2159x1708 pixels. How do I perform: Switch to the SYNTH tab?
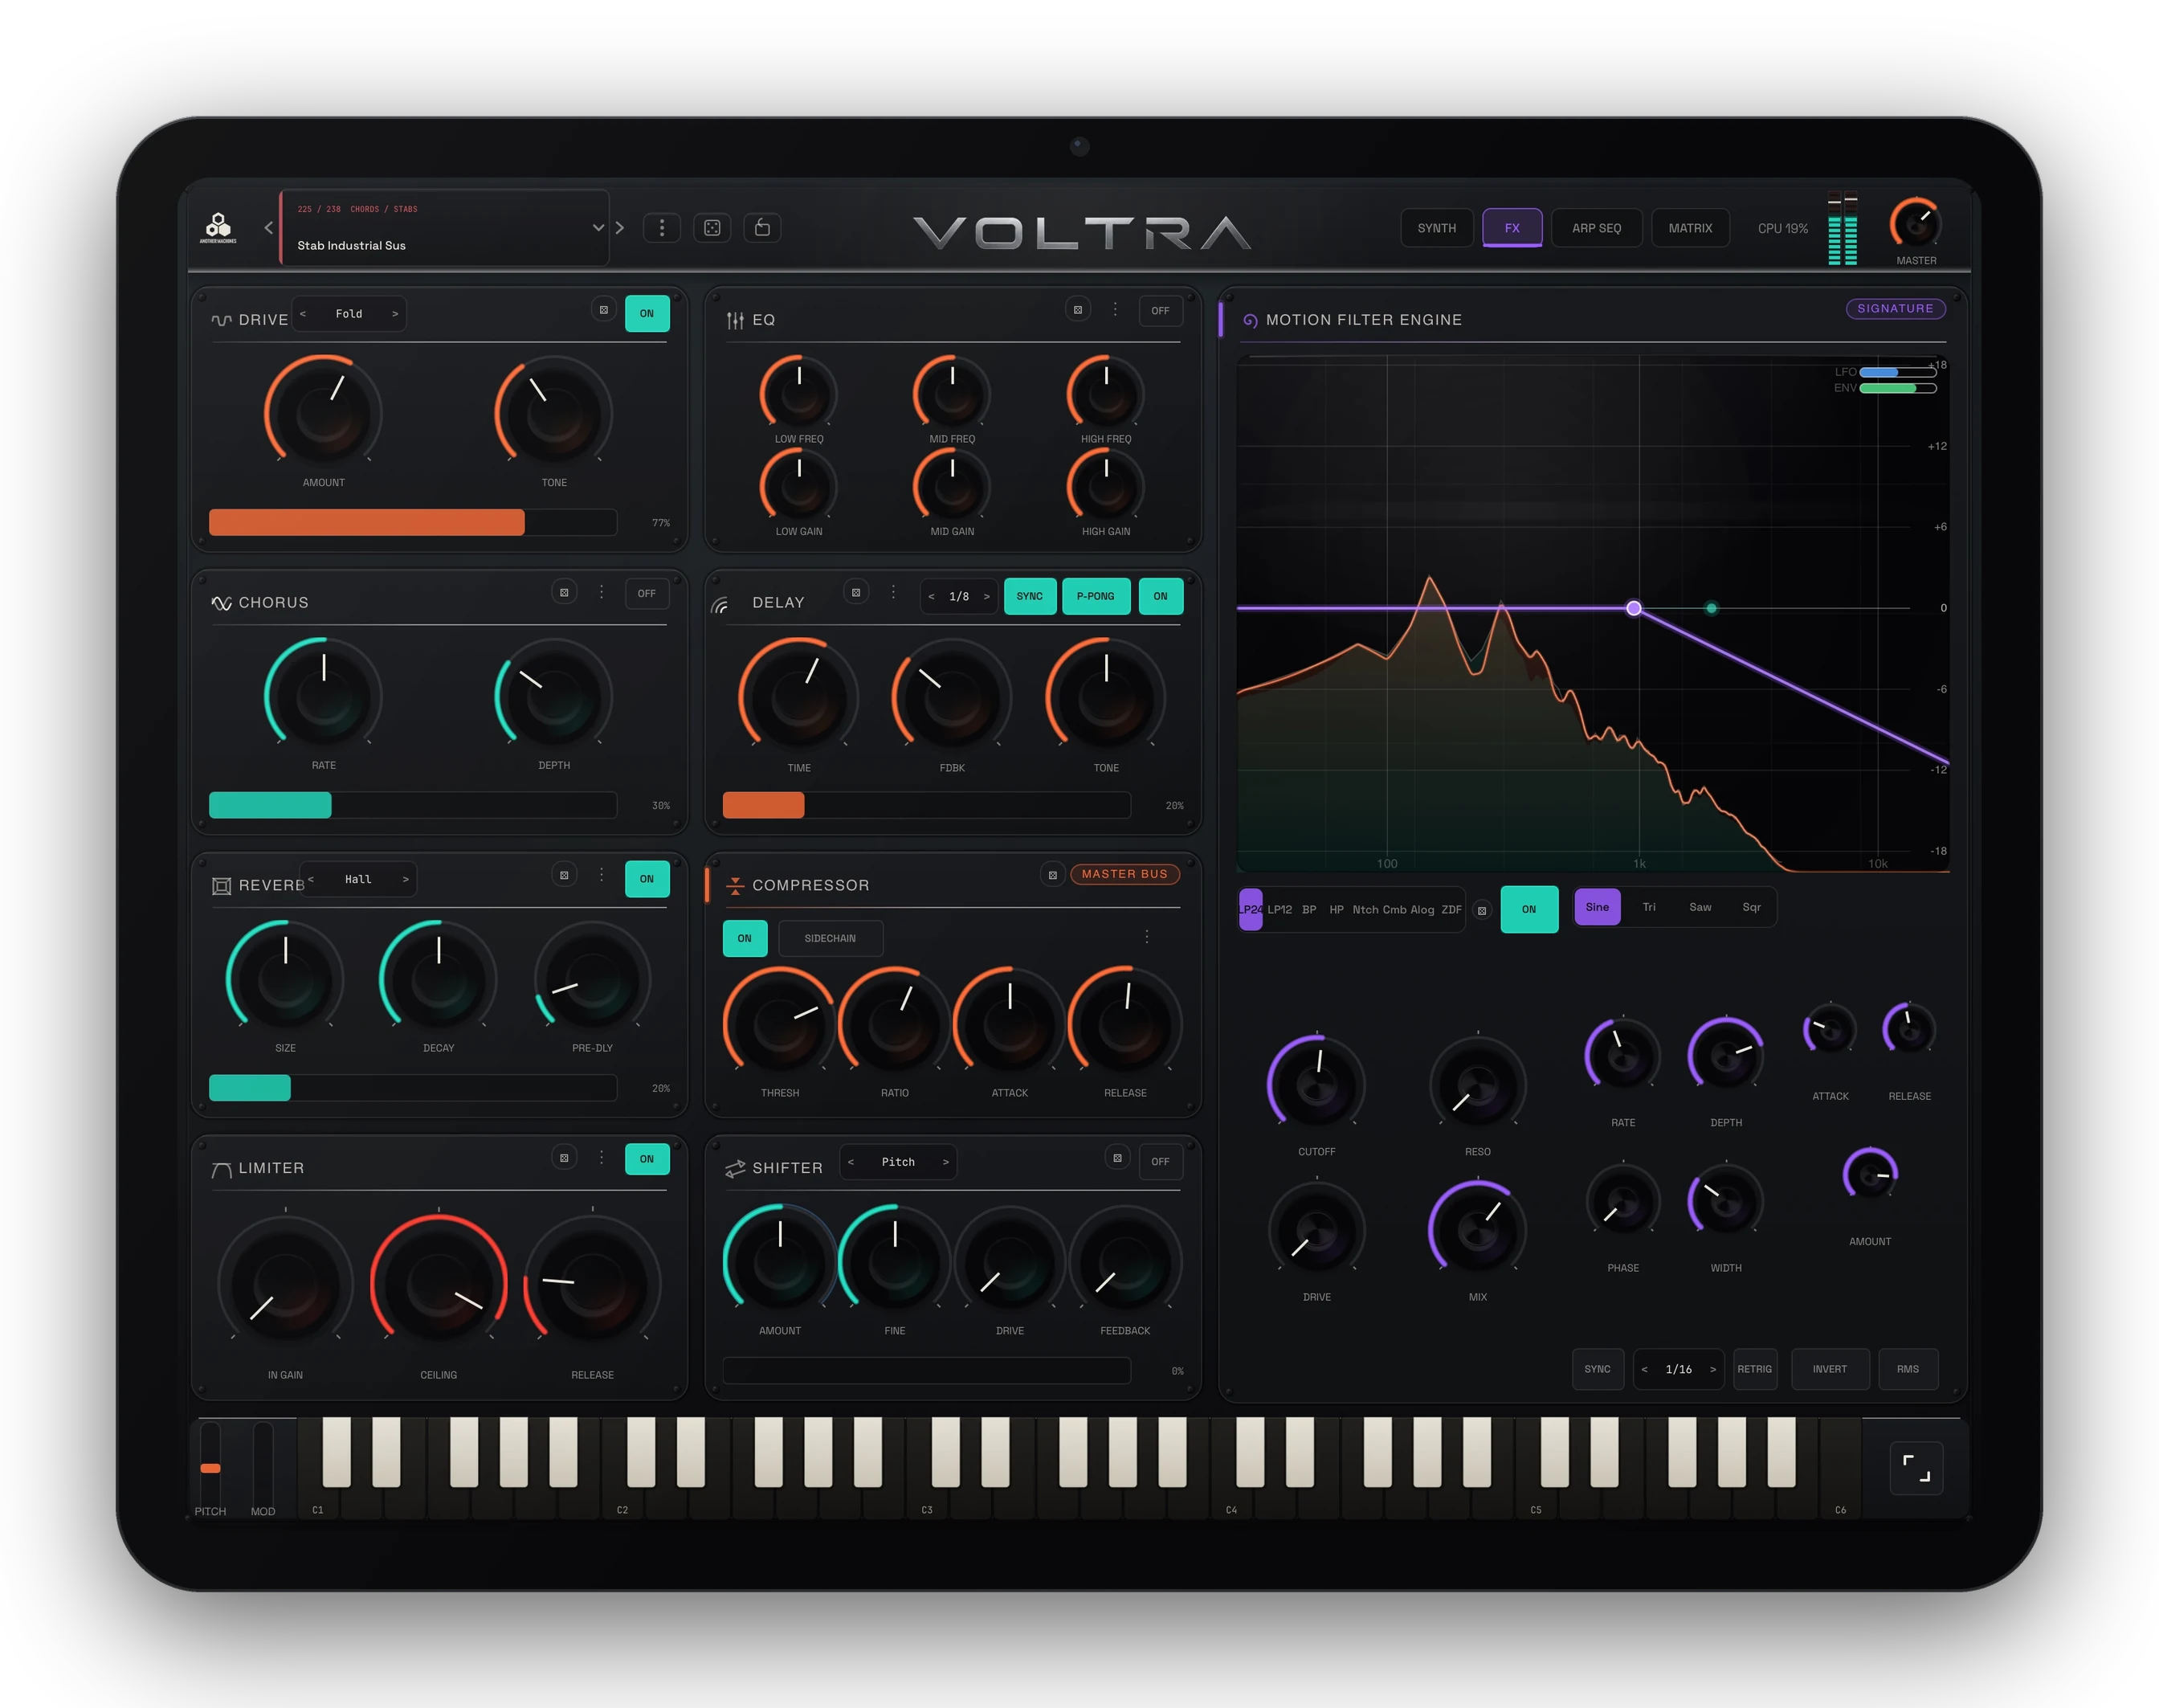pos(1436,228)
